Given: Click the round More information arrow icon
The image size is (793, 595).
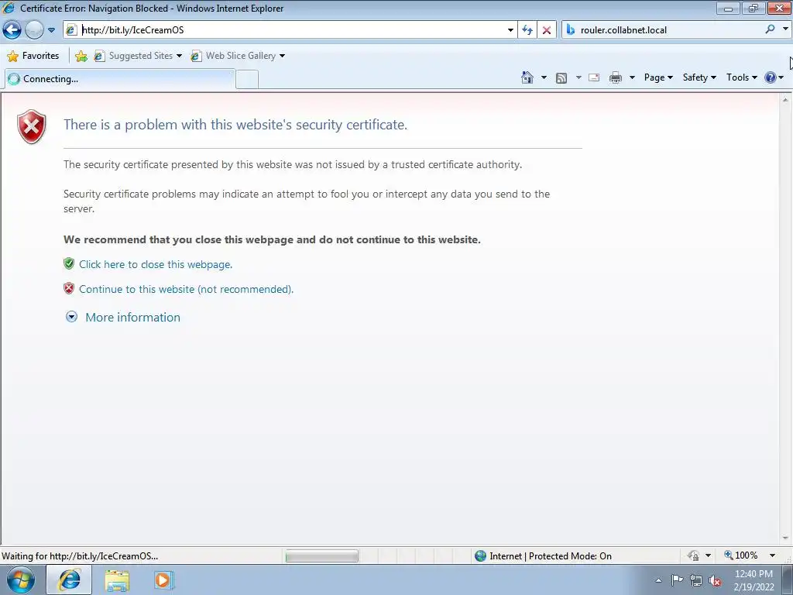Looking at the screenshot, I should coord(72,317).
